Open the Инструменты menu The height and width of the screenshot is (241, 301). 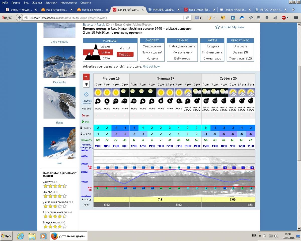(69, 3)
